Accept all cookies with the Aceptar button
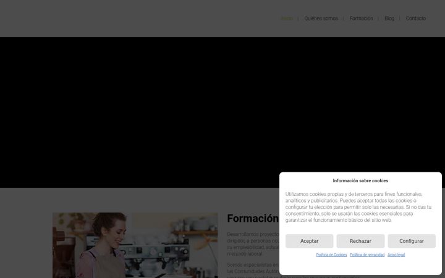Screen dimensions: 445x278 click(x=310, y=241)
